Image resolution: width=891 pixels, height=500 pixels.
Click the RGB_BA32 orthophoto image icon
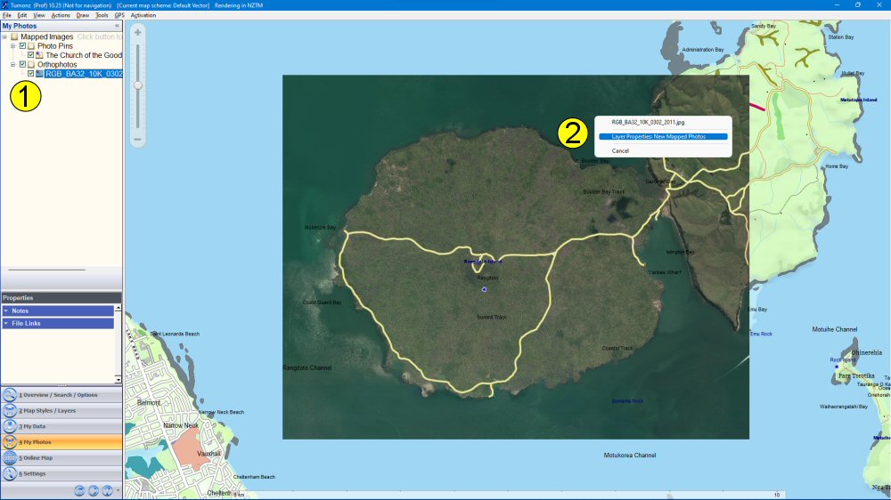coord(39,74)
